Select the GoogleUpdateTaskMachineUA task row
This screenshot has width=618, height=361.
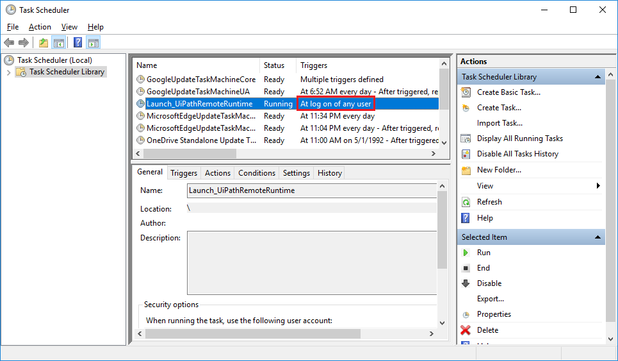pyautogui.click(x=198, y=92)
